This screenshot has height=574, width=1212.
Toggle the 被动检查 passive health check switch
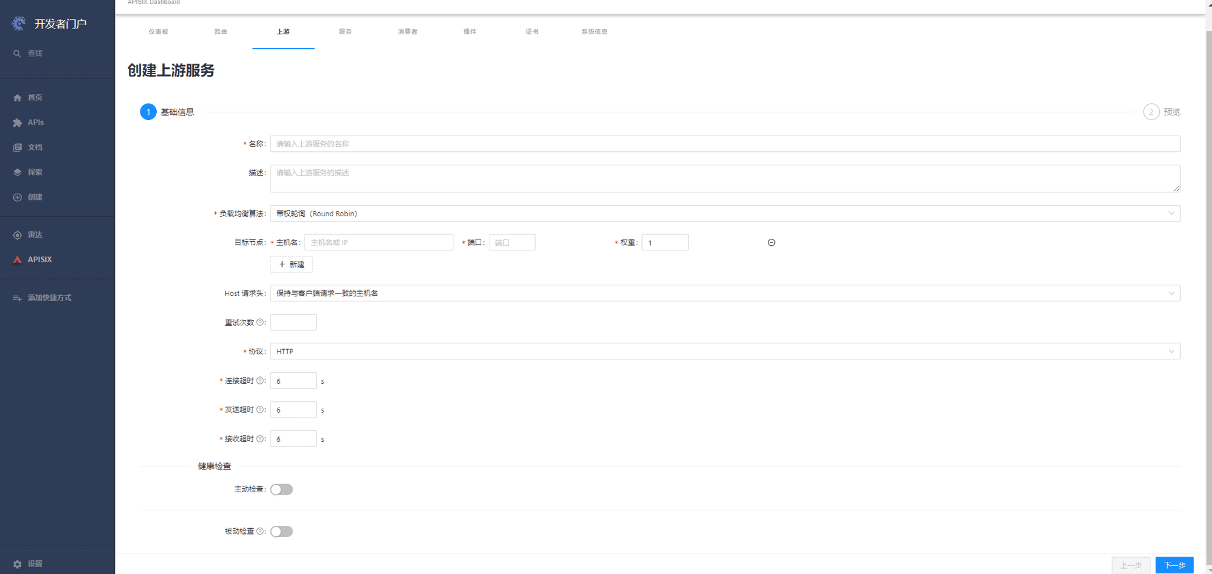(282, 532)
